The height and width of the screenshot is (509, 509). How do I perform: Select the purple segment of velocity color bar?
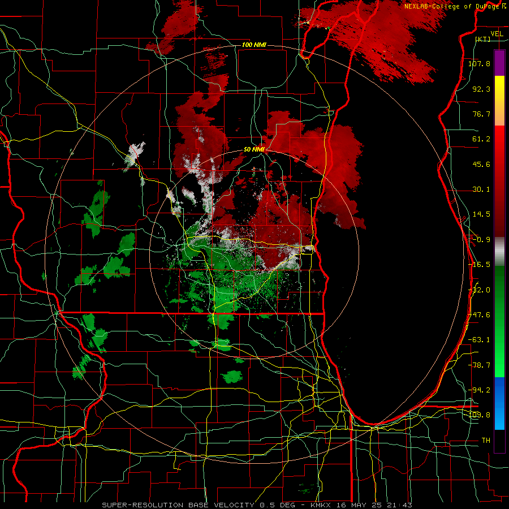(499, 63)
